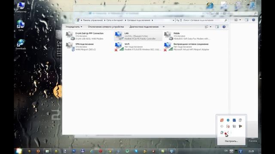Viewport: 275px width, 154px height.
Task: Select the Mobile modem connection
Action: tap(187, 36)
